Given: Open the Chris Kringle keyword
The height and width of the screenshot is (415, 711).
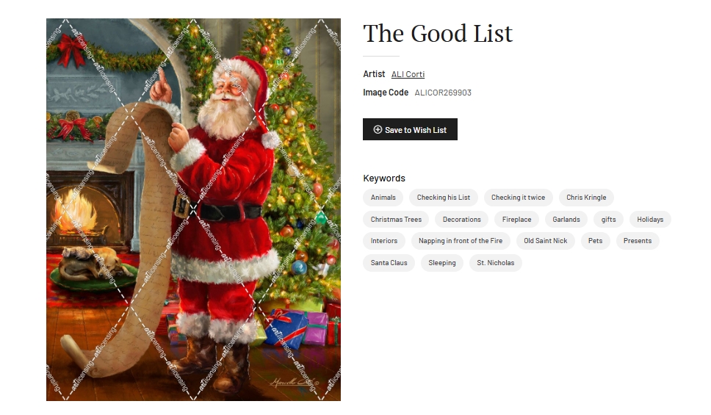Looking at the screenshot, I should tap(586, 198).
